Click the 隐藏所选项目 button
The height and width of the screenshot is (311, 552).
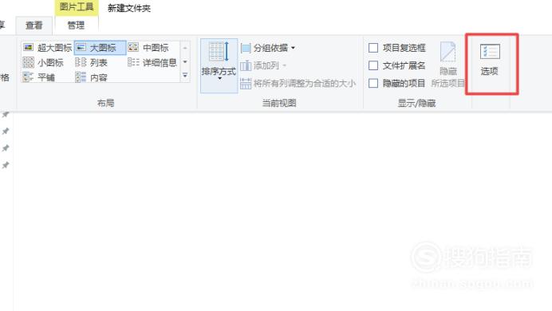(x=448, y=65)
